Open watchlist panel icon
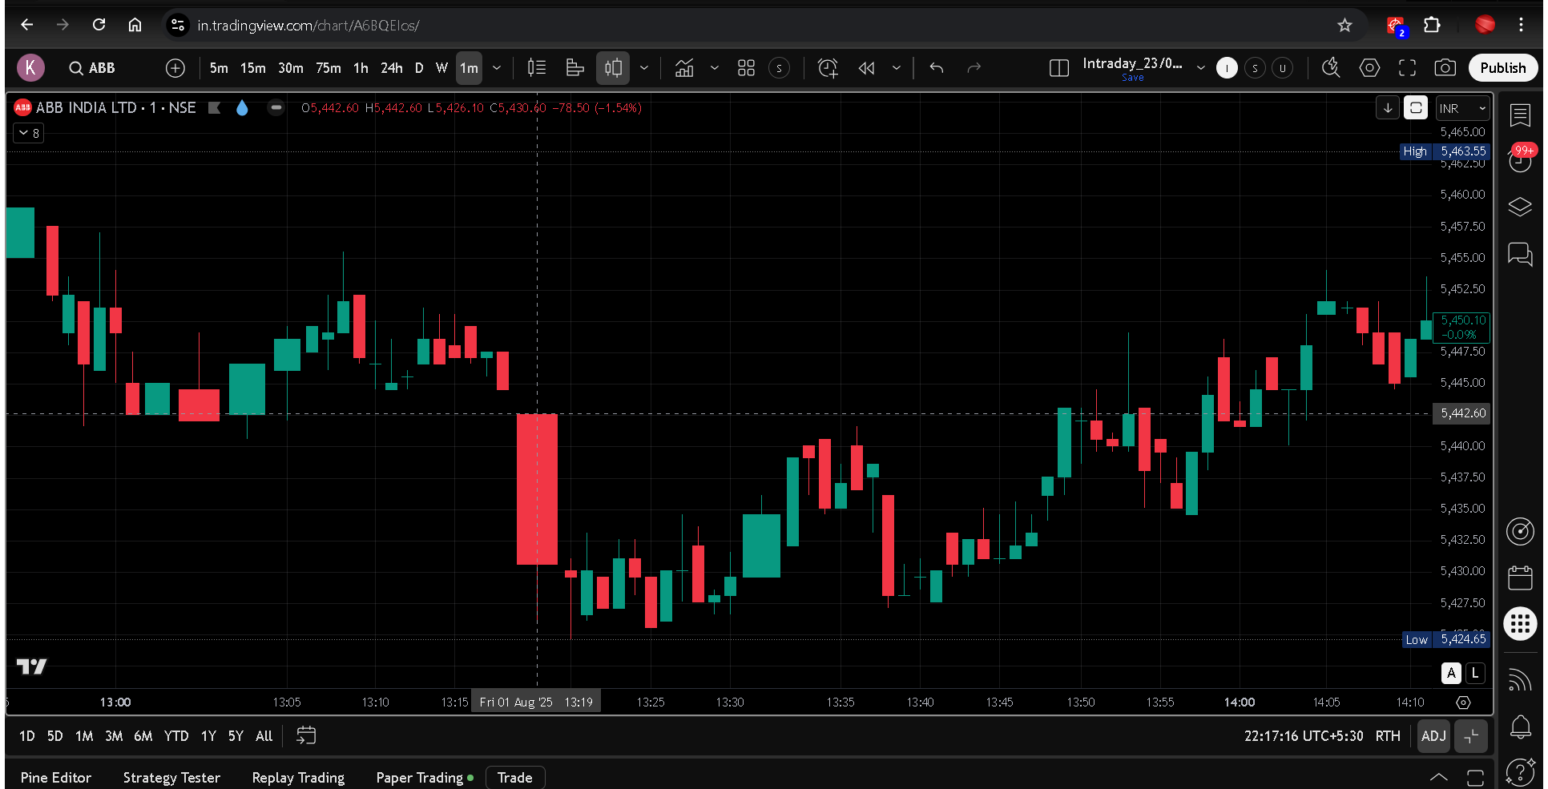The image size is (1548, 789). tap(1519, 115)
